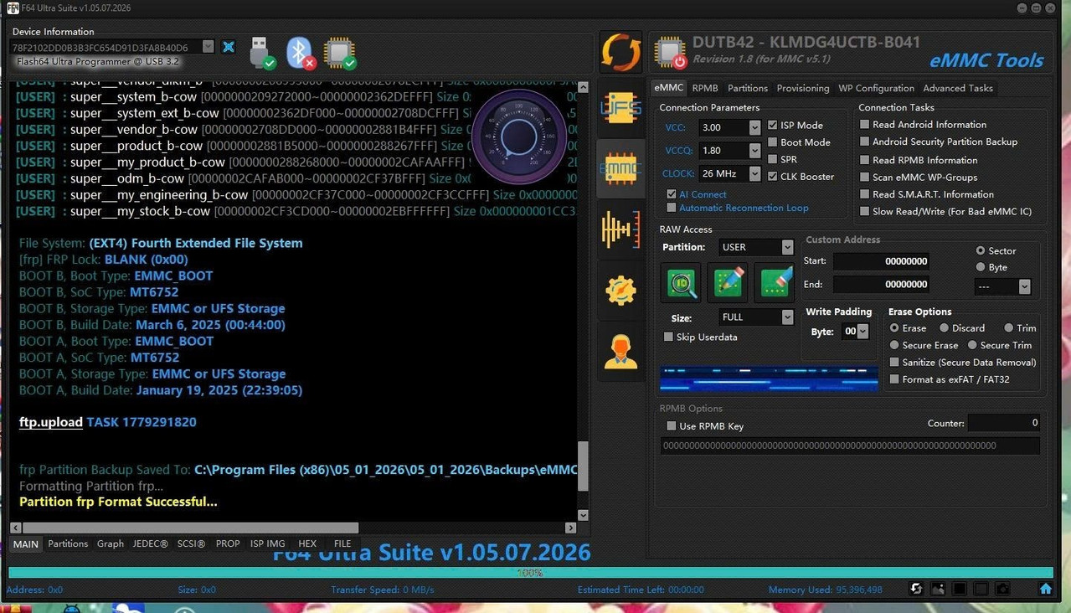Open the orange signal waveform sidebar icon
This screenshot has height=613, width=1071.
click(x=620, y=229)
